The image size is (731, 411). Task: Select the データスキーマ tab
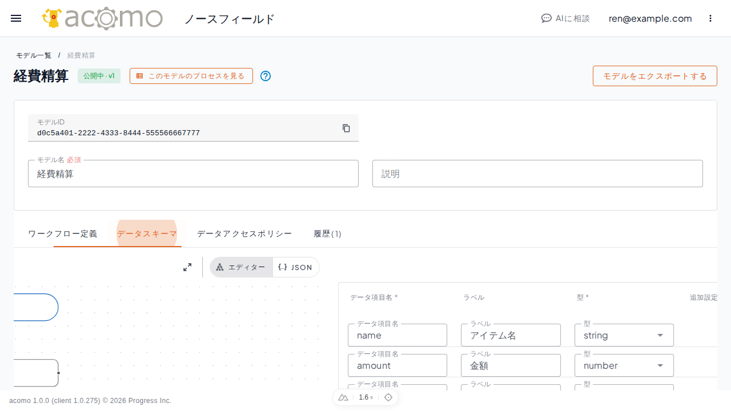click(147, 233)
